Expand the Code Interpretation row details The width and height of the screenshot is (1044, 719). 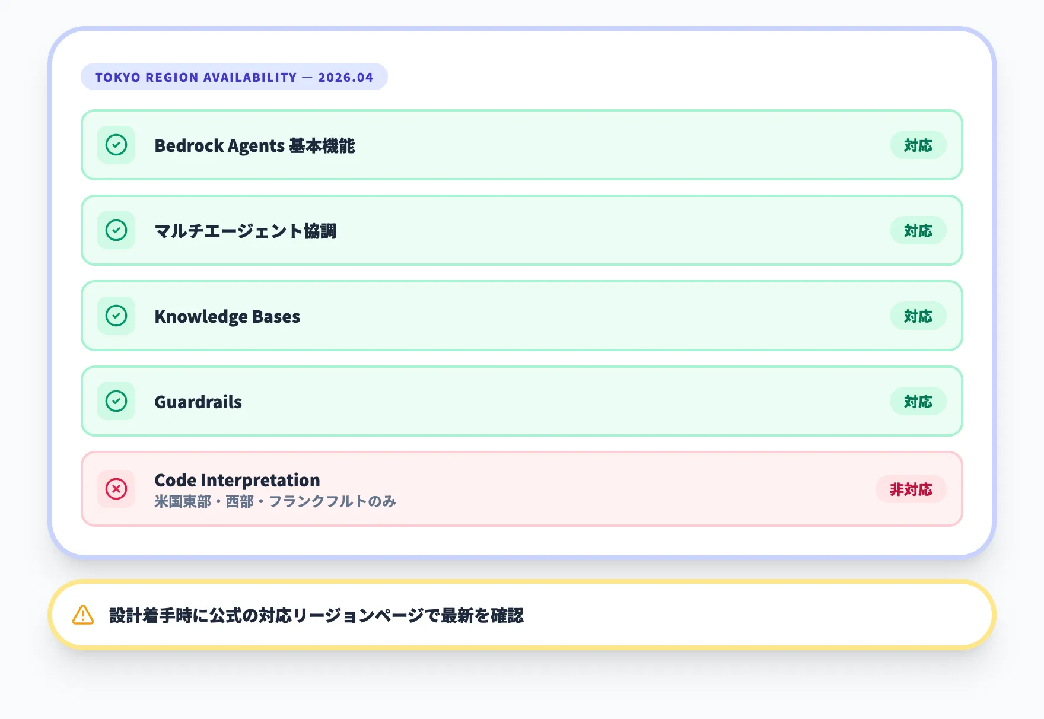(x=522, y=489)
